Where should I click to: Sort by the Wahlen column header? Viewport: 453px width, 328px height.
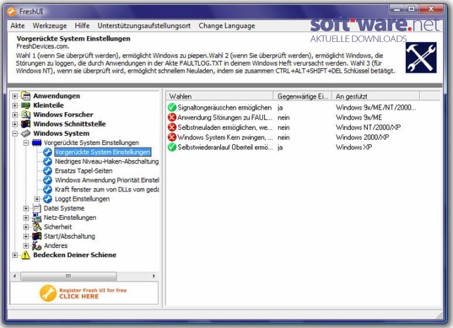[x=220, y=96]
